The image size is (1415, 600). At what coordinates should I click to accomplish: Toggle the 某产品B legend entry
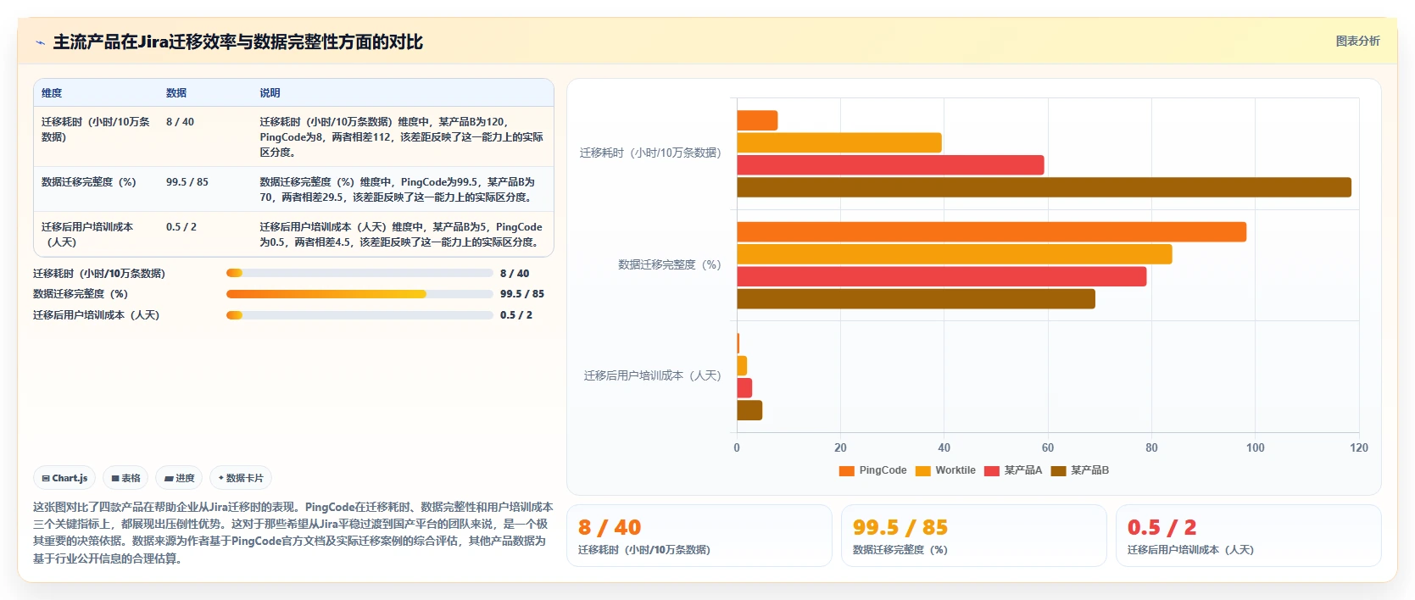click(x=1080, y=470)
